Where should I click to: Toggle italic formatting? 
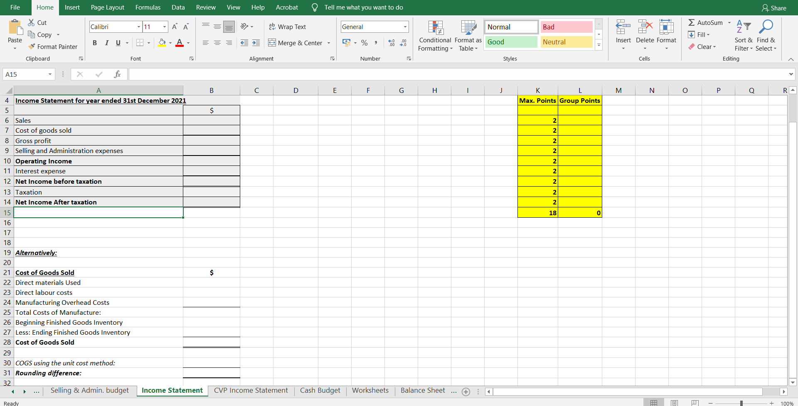[x=106, y=43]
